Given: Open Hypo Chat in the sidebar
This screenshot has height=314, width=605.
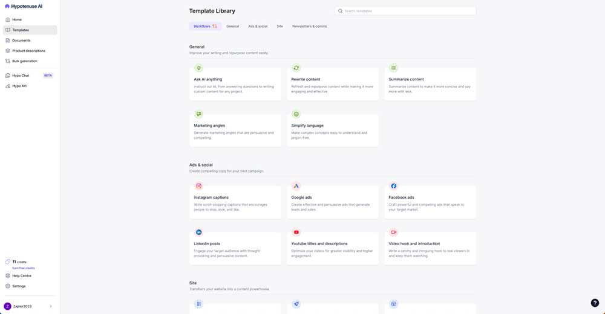Looking at the screenshot, I should tap(30, 75).
